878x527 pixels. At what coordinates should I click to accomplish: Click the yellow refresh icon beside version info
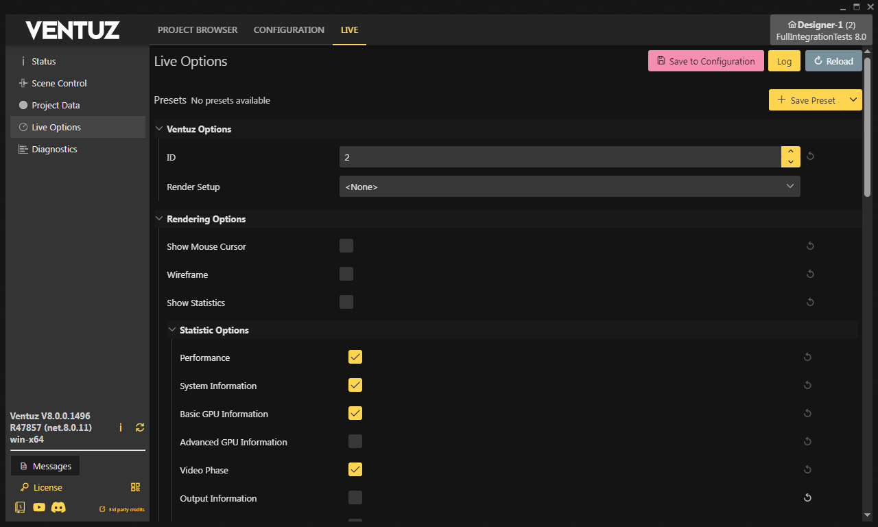[140, 428]
